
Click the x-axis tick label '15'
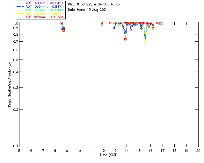[x=139, y=151]
